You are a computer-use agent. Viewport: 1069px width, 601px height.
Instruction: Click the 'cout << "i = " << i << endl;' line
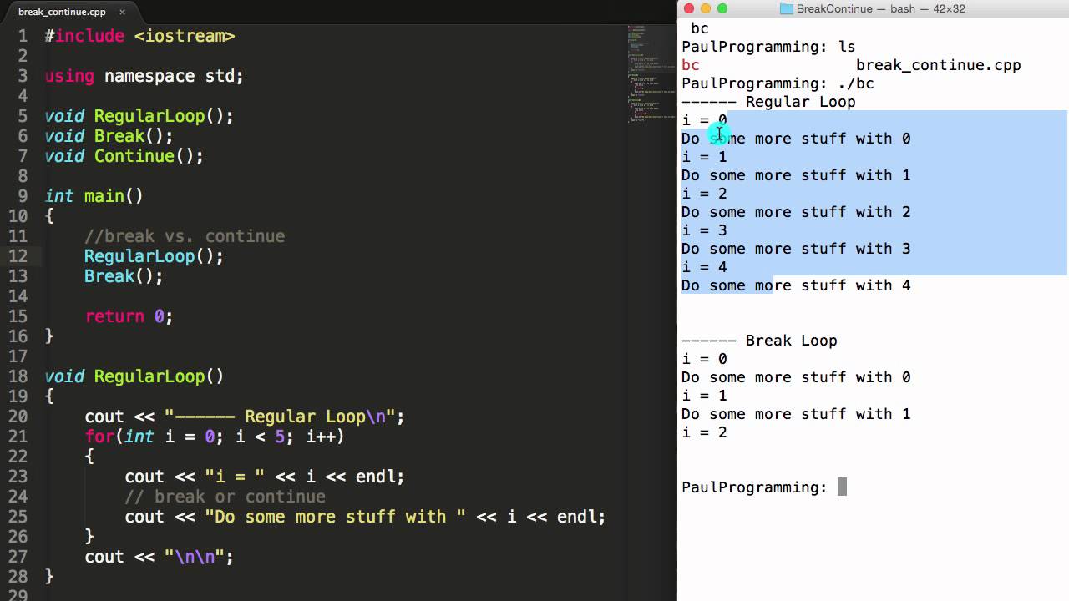(264, 477)
